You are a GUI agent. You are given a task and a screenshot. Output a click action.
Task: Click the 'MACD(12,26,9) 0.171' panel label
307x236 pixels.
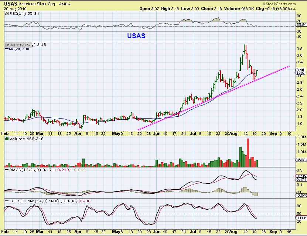(32, 170)
